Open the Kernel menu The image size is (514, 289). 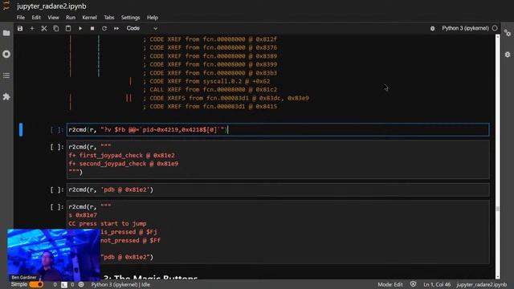coord(89,18)
